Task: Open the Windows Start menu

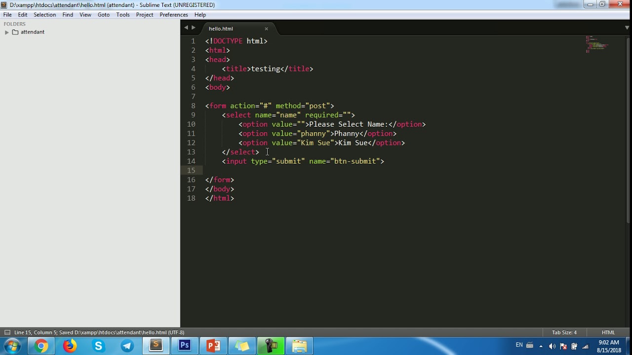Action: tap(12, 346)
